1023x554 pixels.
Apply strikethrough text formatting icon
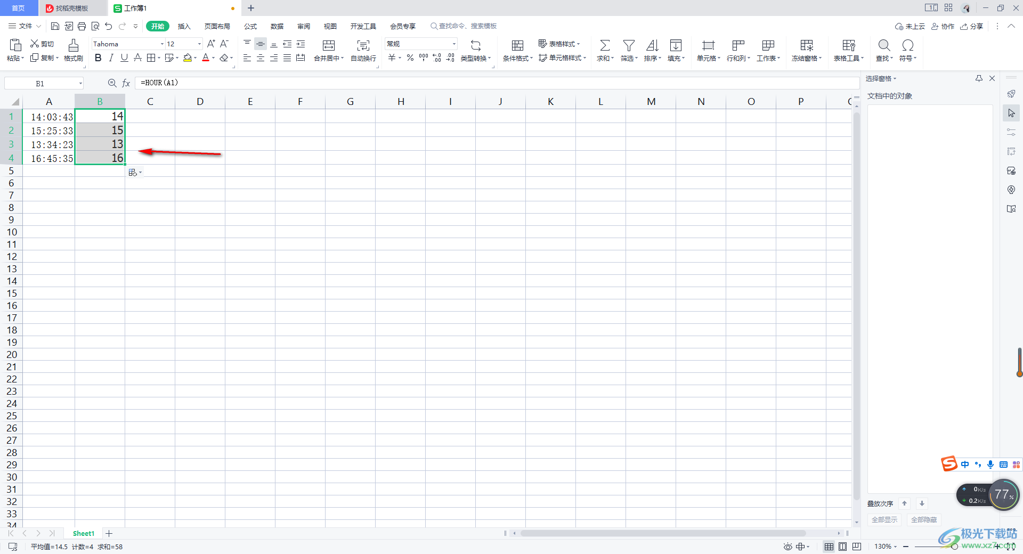click(137, 58)
